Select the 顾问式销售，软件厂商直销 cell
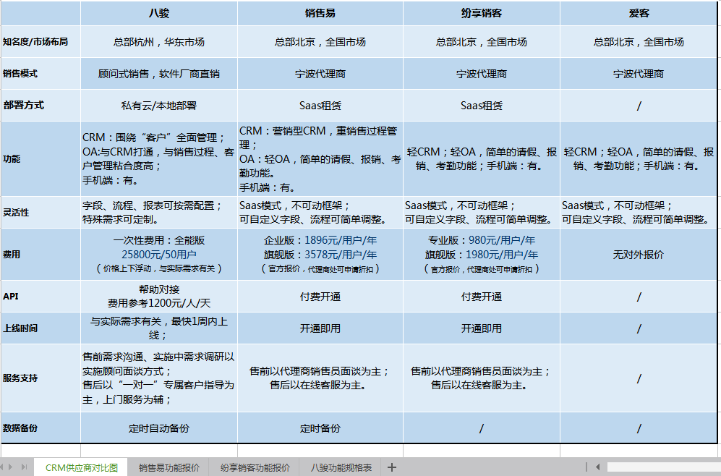721x476 pixels. [x=159, y=74]
